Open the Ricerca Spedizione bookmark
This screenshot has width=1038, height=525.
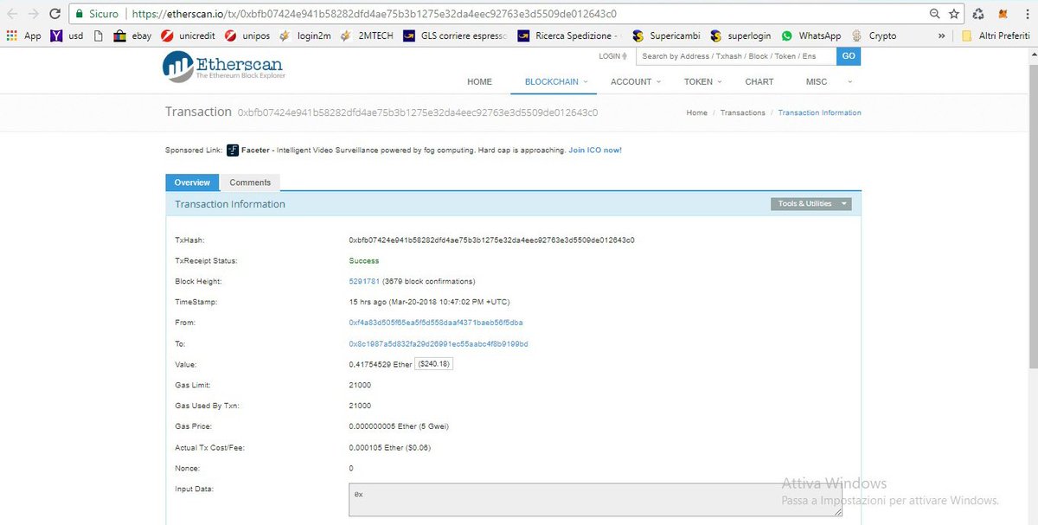click(x=567, y=35)
